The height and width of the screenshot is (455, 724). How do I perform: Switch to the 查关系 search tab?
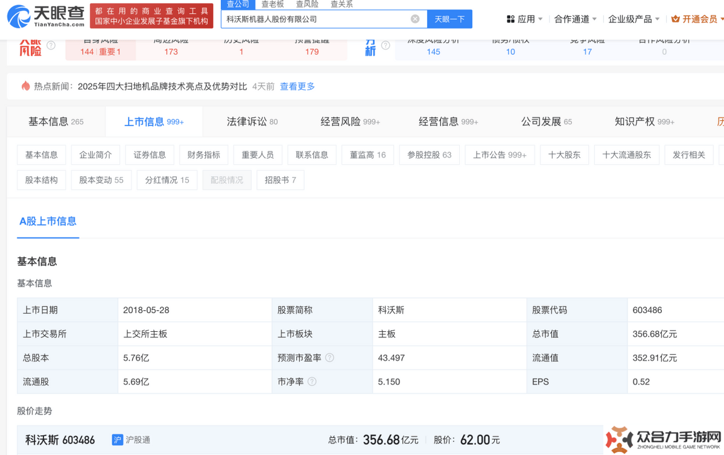341,4
